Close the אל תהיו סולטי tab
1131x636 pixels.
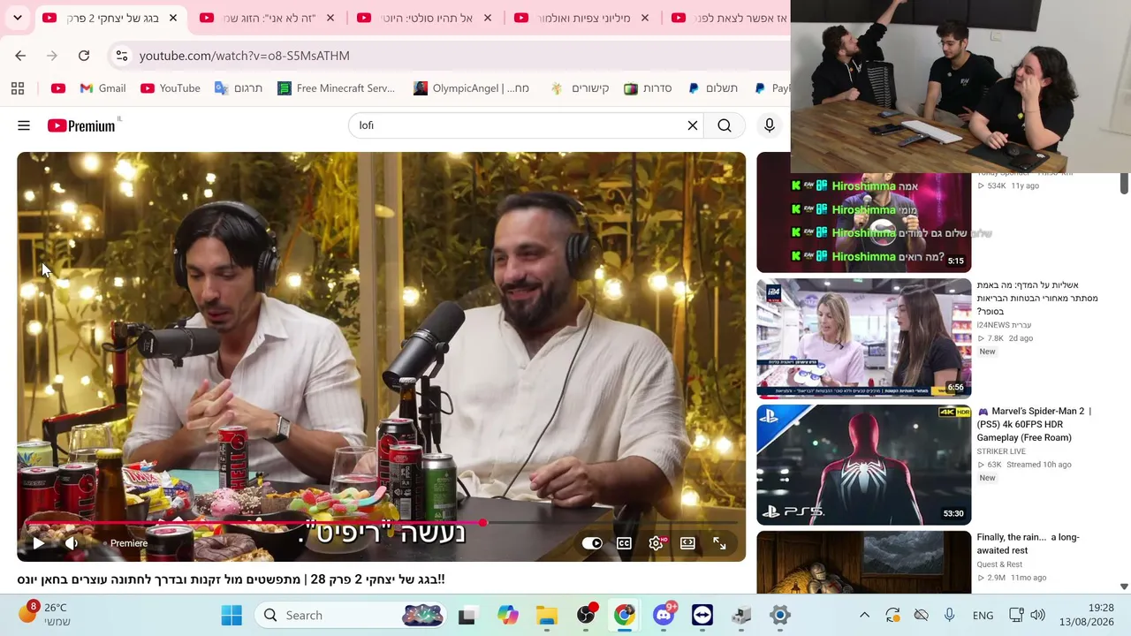pos(488,18)
